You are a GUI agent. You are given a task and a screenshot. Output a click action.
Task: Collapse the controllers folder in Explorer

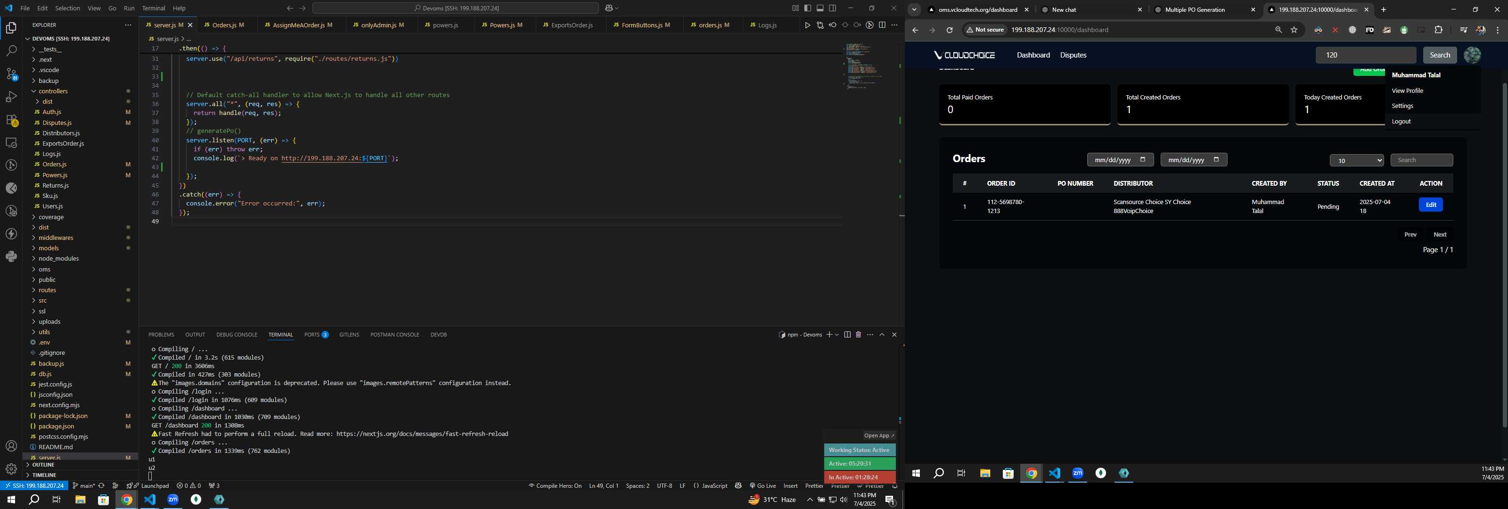(53, 91)
